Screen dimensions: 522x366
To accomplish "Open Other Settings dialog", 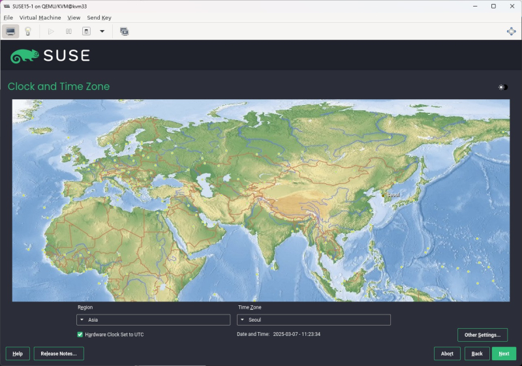I will 482,335.
